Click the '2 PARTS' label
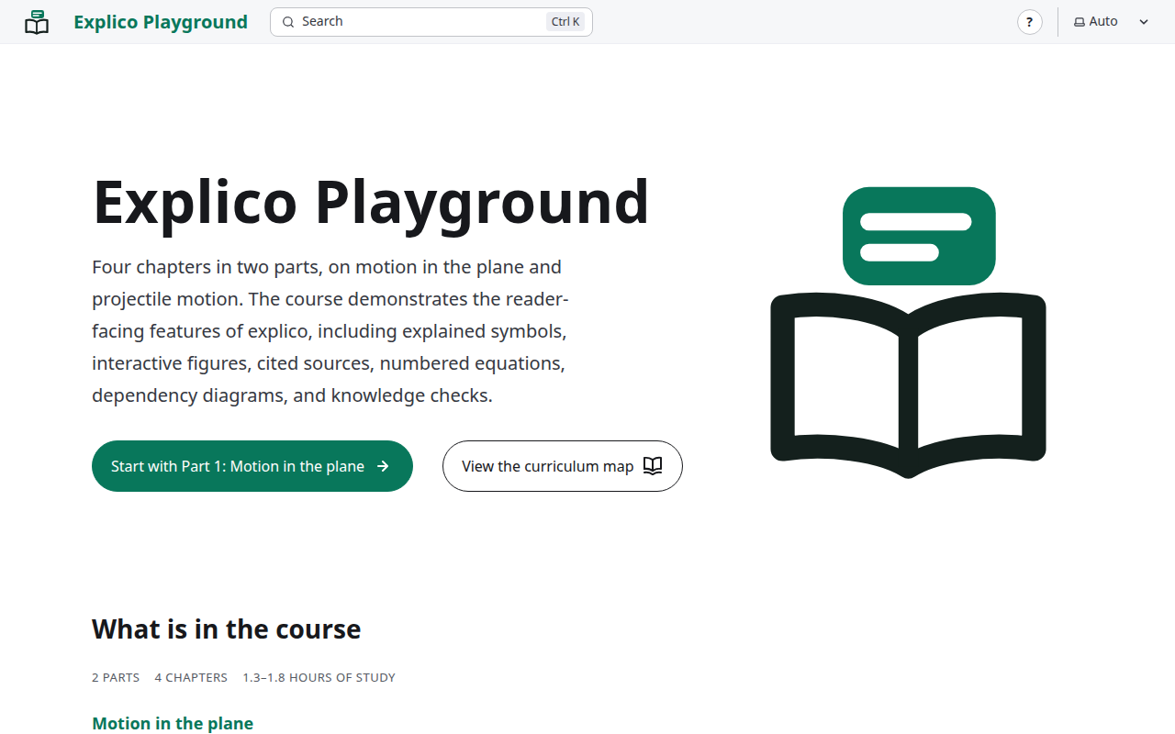 point(116,678)
